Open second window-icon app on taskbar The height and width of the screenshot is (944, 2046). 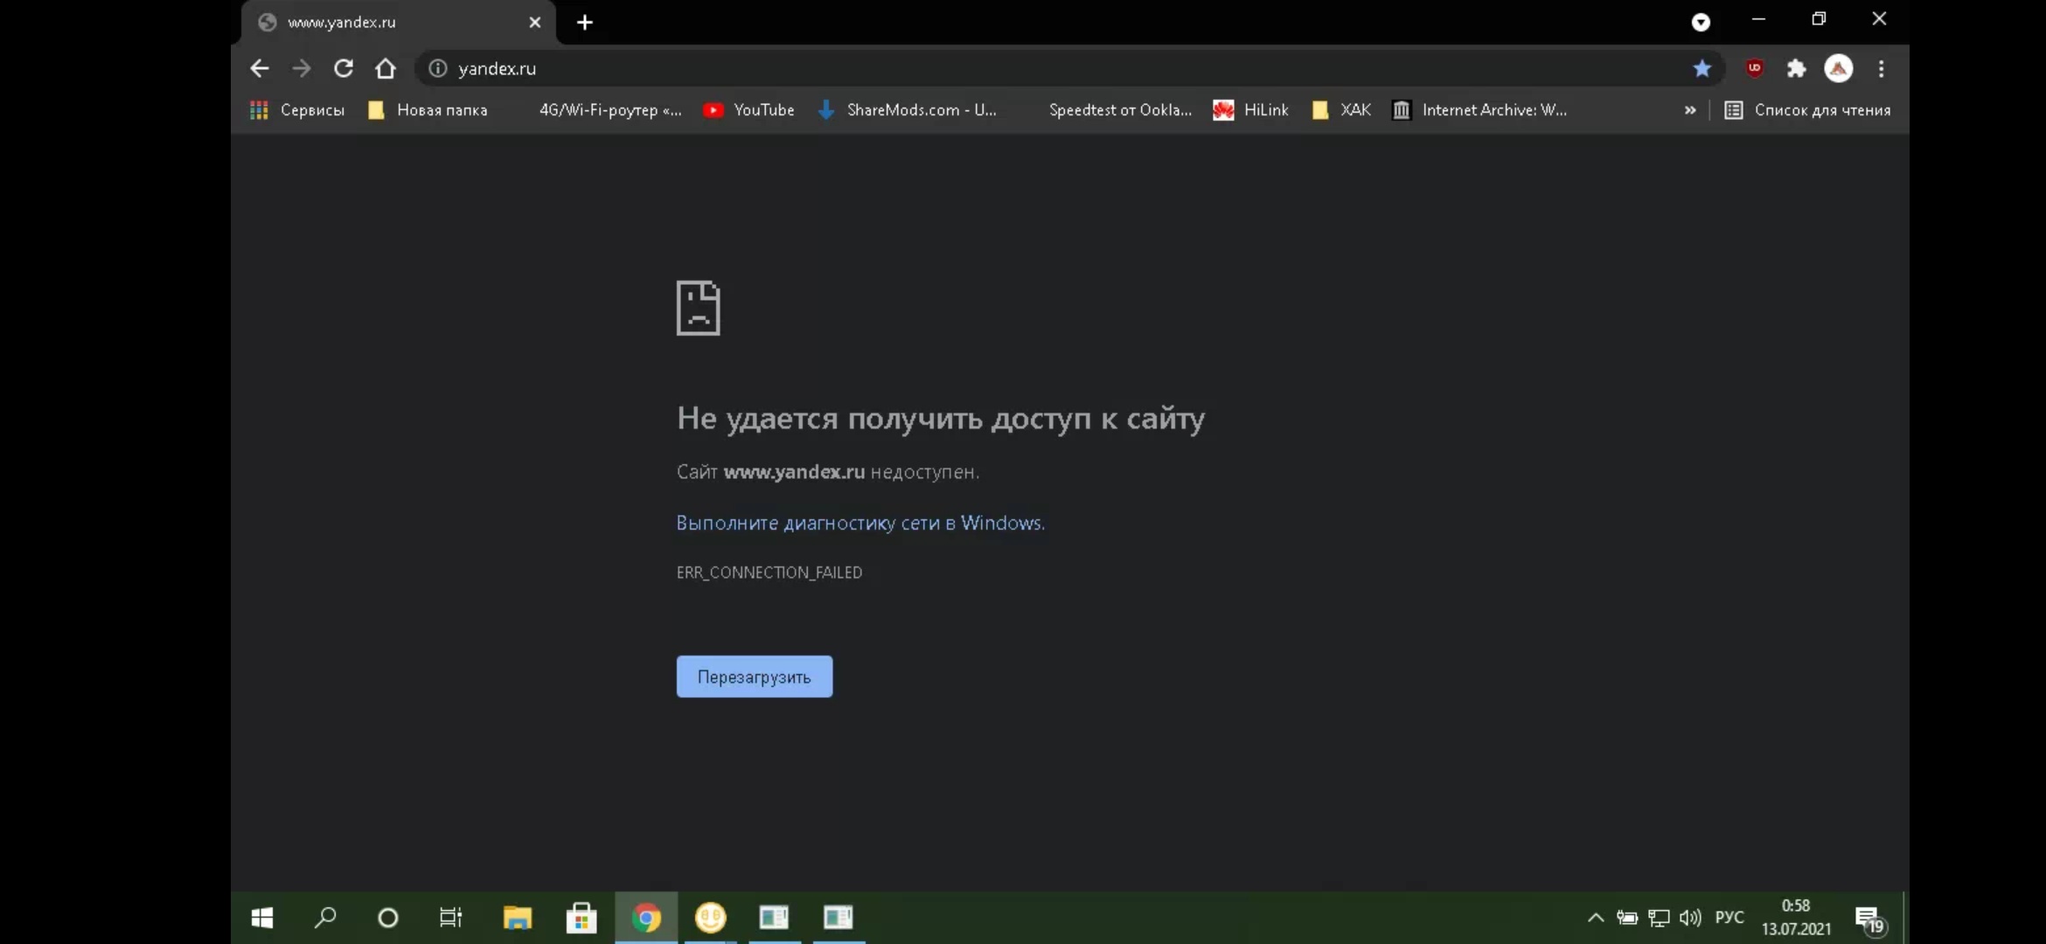(839, 918)
